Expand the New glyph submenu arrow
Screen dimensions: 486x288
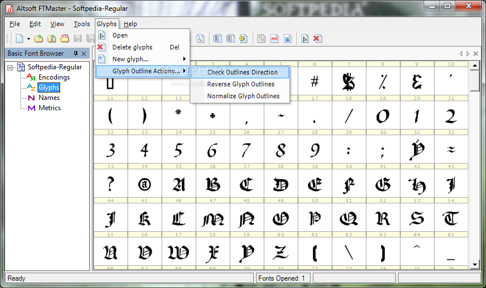coord(185,59)
